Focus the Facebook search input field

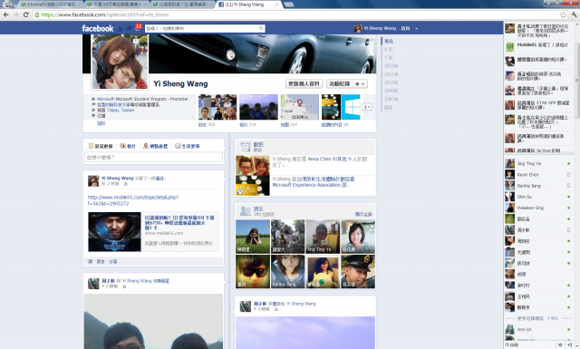201,28
